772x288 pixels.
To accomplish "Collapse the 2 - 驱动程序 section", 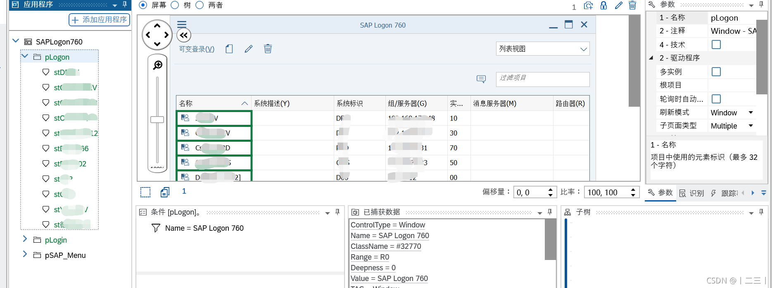I will click(x=651, y=58).
